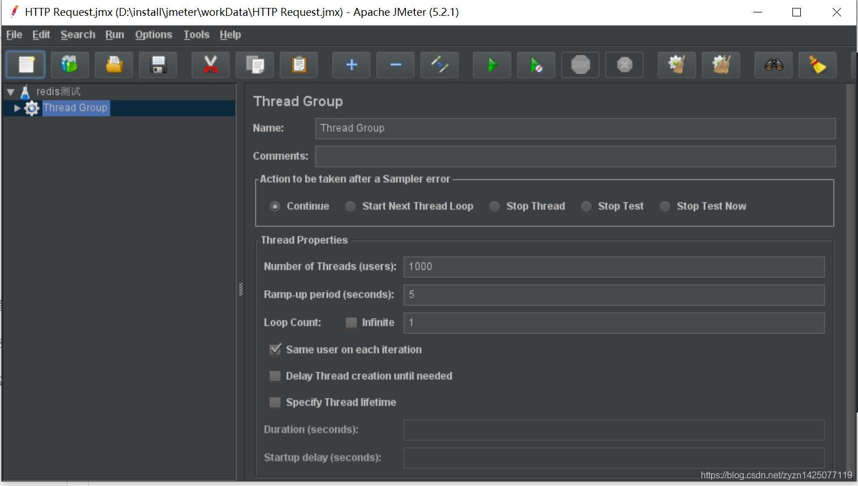The image size is (858, 486).
Task: Start the test with green play icon
Action: 492,64
